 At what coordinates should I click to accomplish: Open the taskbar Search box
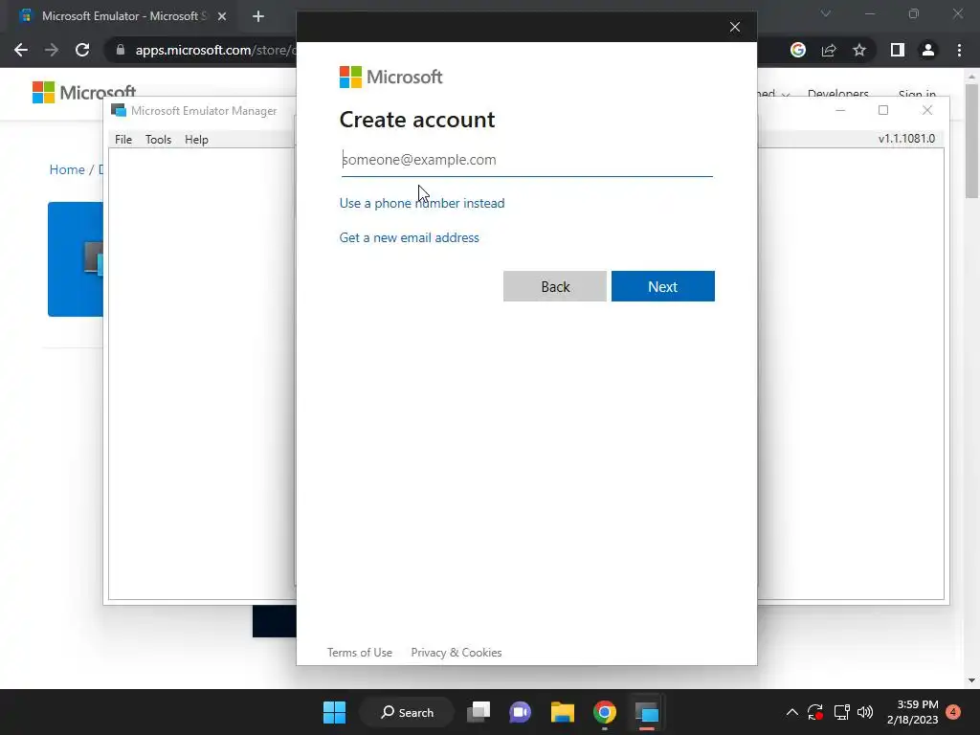click(407, 712)
